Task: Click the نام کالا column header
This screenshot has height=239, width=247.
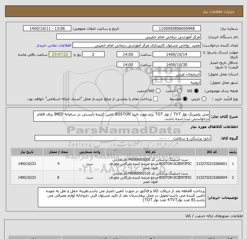Action: tap(150, 152)
